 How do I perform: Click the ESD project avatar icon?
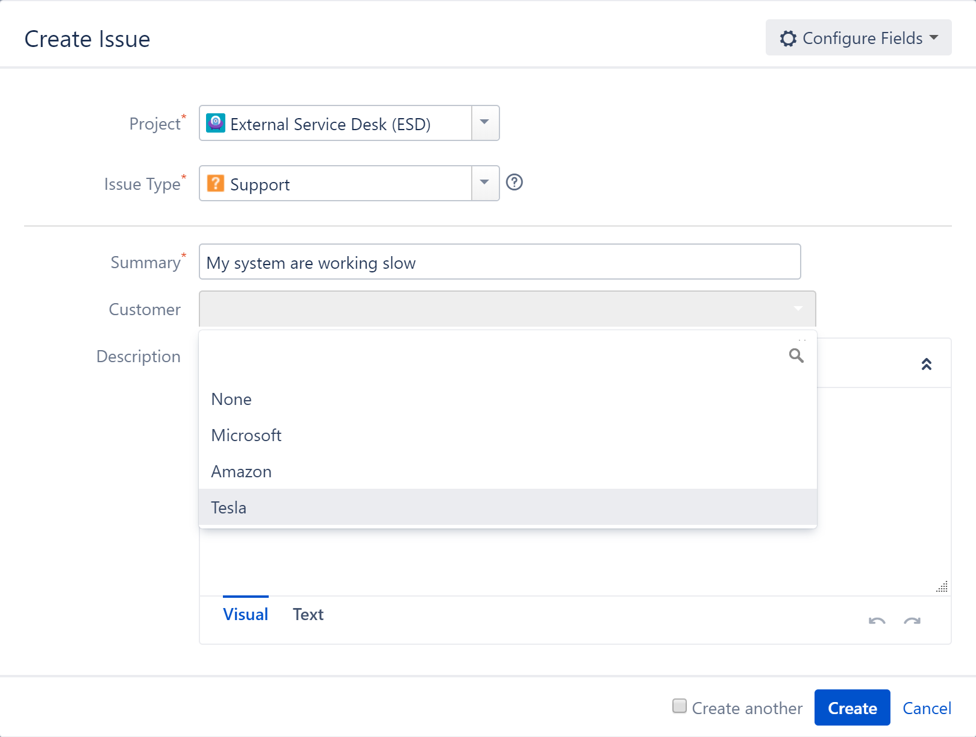point(216,124)
